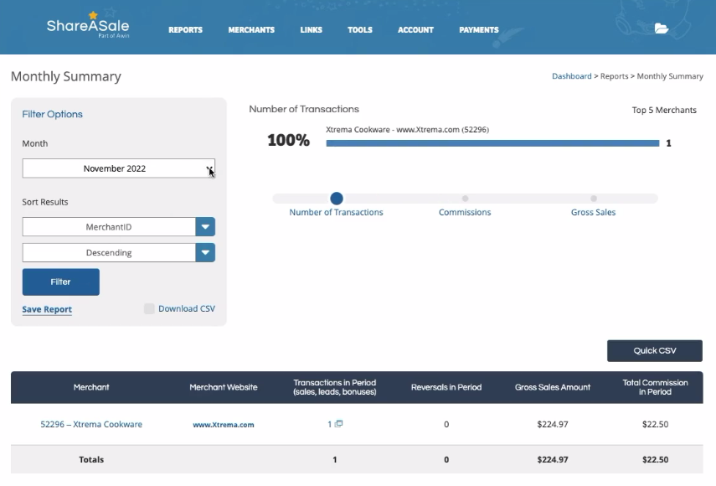Click the transactions count 1 link
This screenshot has height=486, width=716.
tap(330, 424)
